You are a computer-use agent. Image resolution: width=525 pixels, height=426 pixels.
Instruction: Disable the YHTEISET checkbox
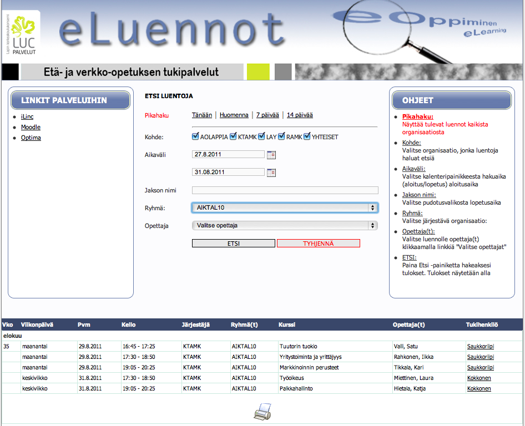[307, 137]
